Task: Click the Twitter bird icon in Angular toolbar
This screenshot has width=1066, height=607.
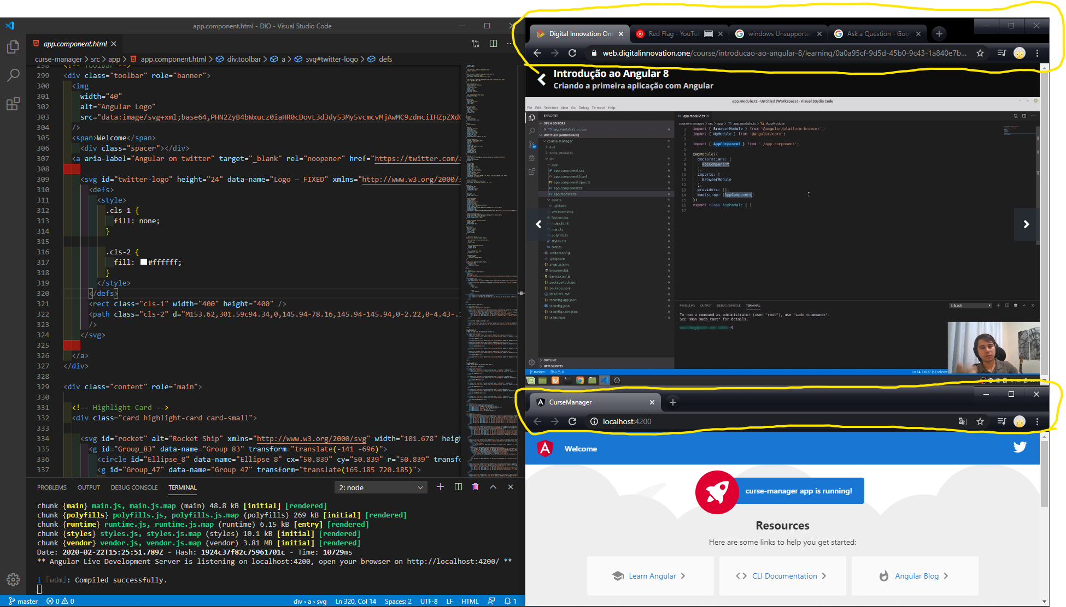Action: 1020,447
